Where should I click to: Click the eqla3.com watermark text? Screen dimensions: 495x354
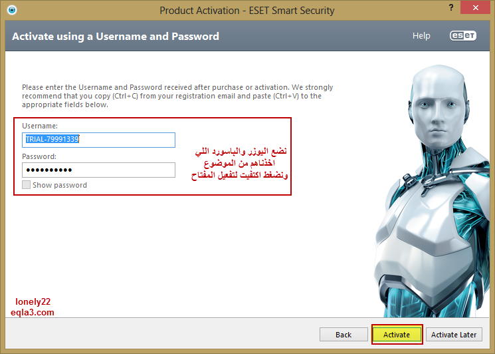click(33, 312)
